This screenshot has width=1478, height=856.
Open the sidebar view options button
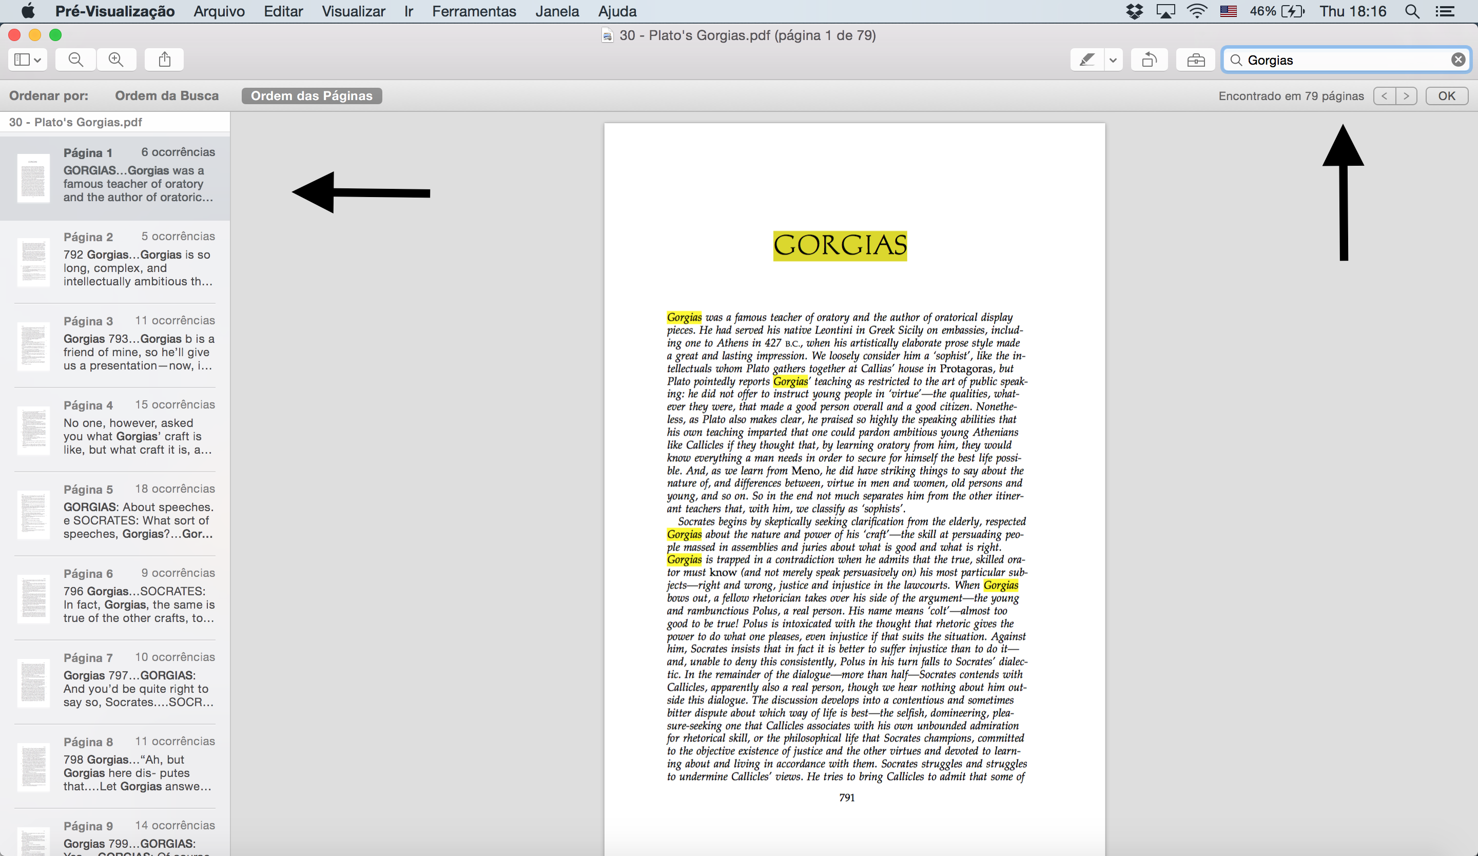pos(28,60)
